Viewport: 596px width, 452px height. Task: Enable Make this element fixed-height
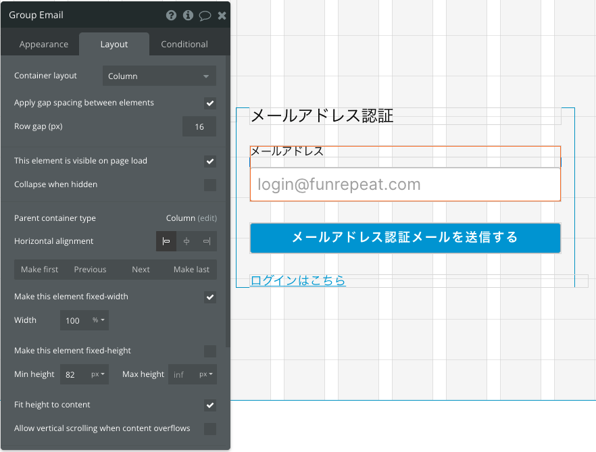209,351
